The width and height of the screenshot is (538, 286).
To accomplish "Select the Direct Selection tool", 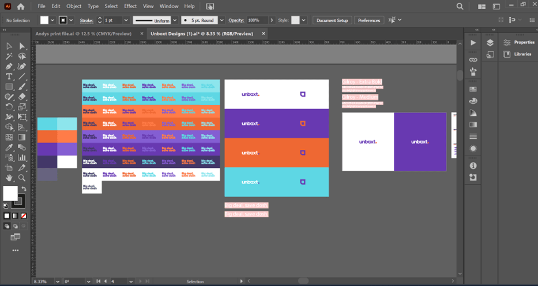I will coord(22,46).
